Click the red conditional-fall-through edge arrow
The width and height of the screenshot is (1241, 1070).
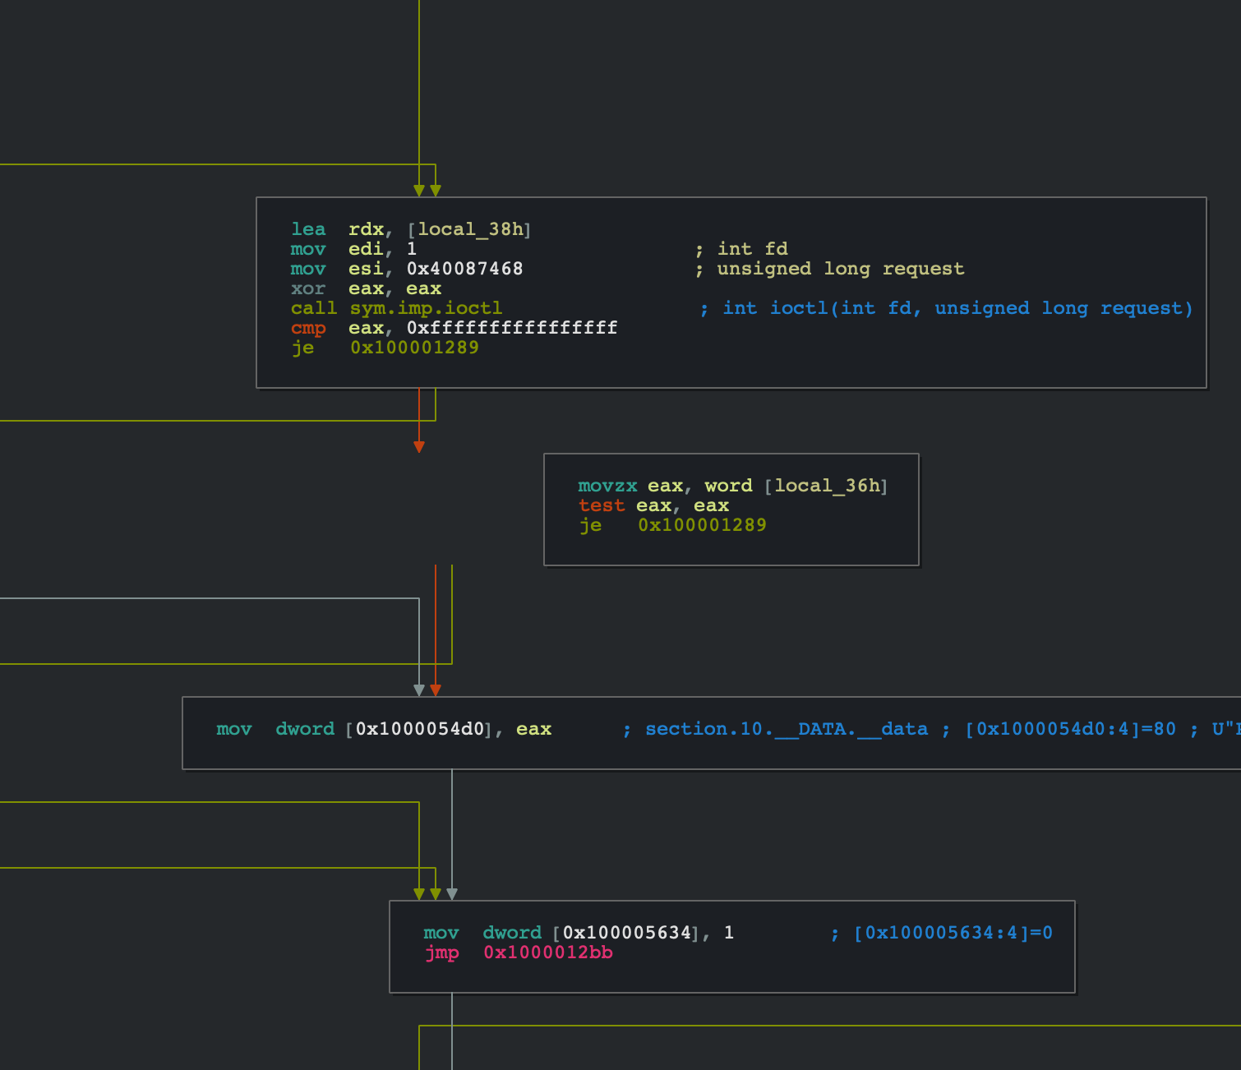420,444
